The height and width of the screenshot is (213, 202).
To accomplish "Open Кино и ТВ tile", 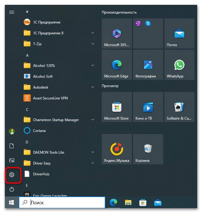I will click(148, 107).
